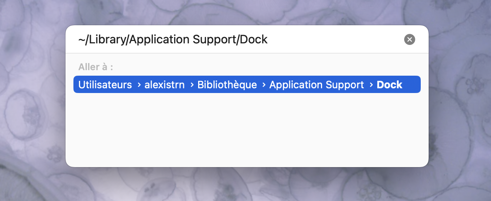The height and width of the screenshot is (201, 491).
Task: Click Bibliothèque in the suggestion breadcrumb
Action: [227, 85]
